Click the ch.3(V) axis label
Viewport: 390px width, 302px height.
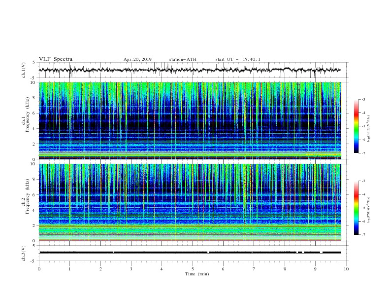pos(24,253)
